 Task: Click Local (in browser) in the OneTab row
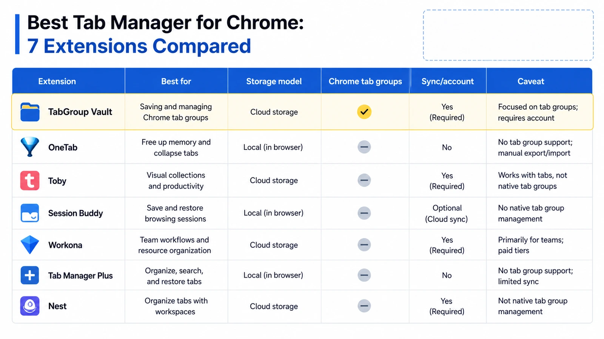click(x=273, y=147)
